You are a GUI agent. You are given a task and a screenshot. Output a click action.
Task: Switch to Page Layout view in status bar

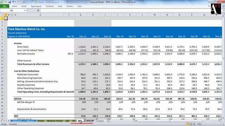point(191,124)
